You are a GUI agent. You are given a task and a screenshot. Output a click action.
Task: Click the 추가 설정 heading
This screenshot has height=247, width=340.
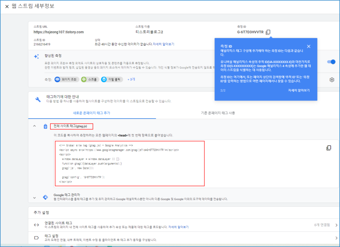[41, 213]
